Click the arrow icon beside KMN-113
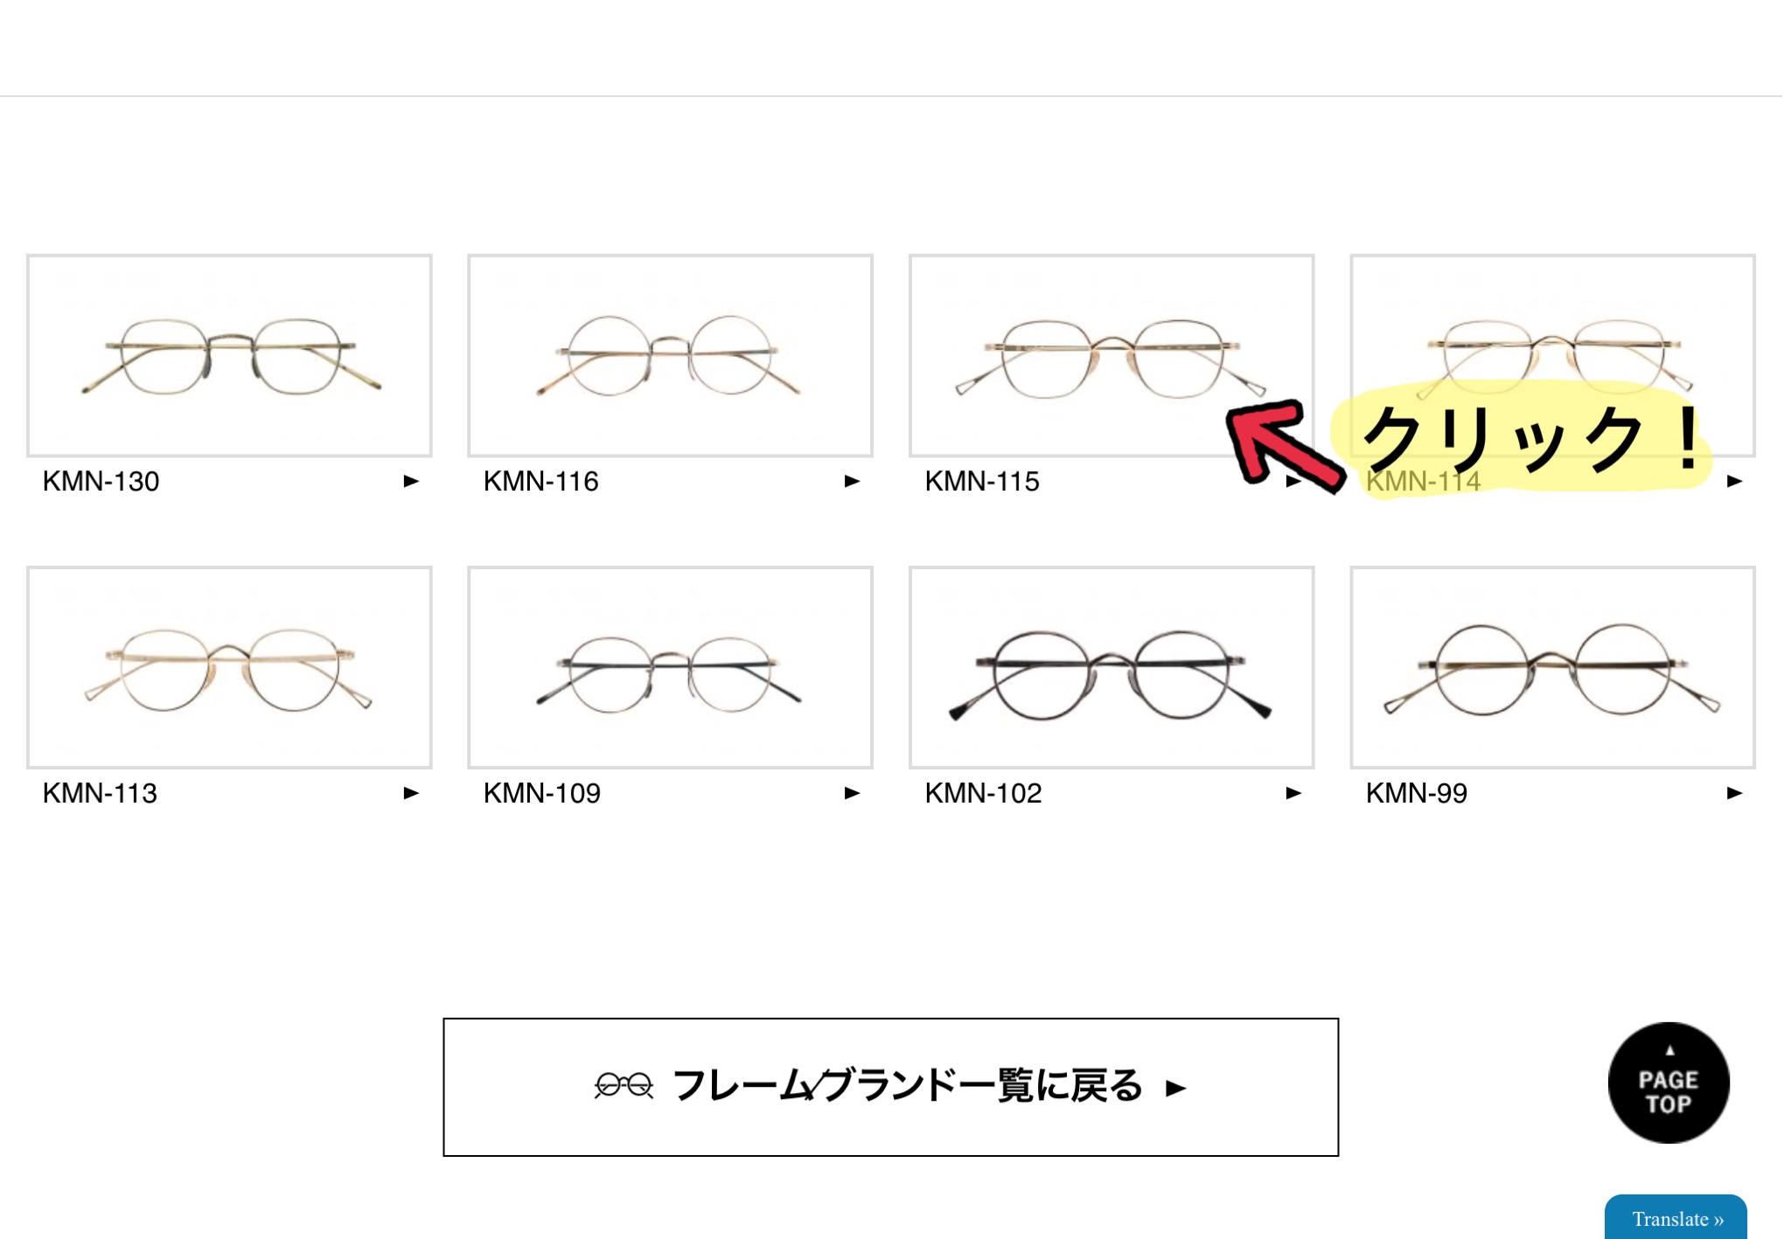Viewport: 1791px width, 1239px height. click(411, 793)
